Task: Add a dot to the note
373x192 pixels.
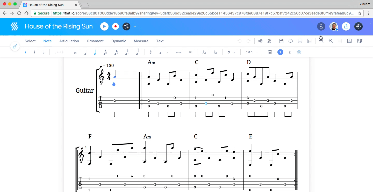Action: (161, 52)
